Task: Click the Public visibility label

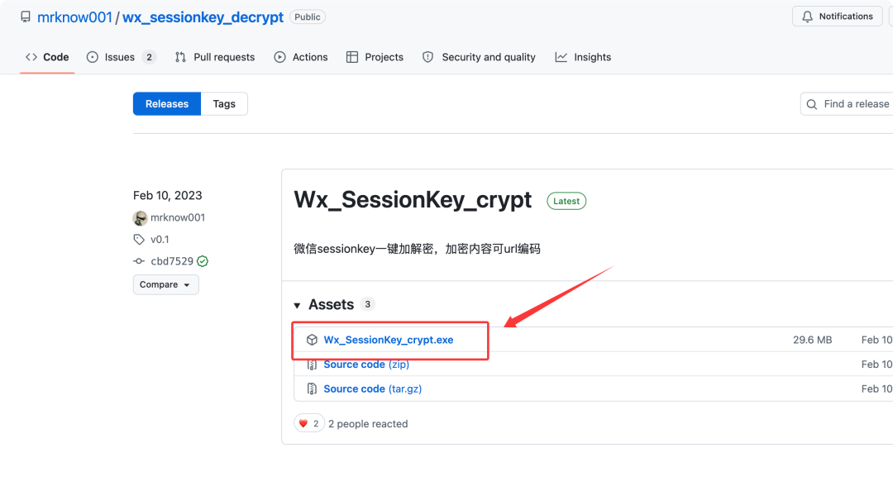Action: point(308,17)
